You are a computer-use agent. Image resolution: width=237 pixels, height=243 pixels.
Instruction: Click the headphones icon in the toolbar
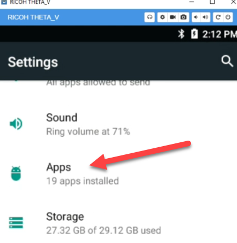click(x=149, y=18)
